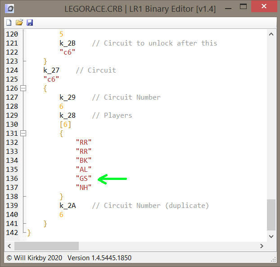Click line number 123 in the gutter
This screenshot has height=267, width=280.
12,61
